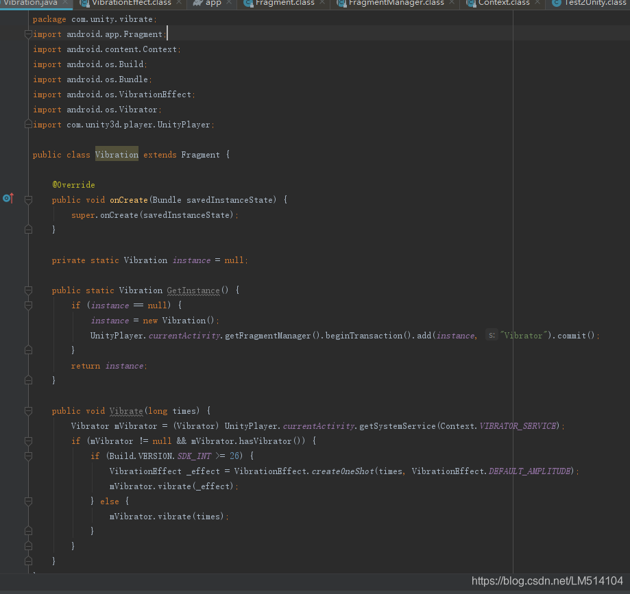Click the override method gutter icon beside onCreate
Viewport: 630px width, 594px height.
click(x=8, y=198)
